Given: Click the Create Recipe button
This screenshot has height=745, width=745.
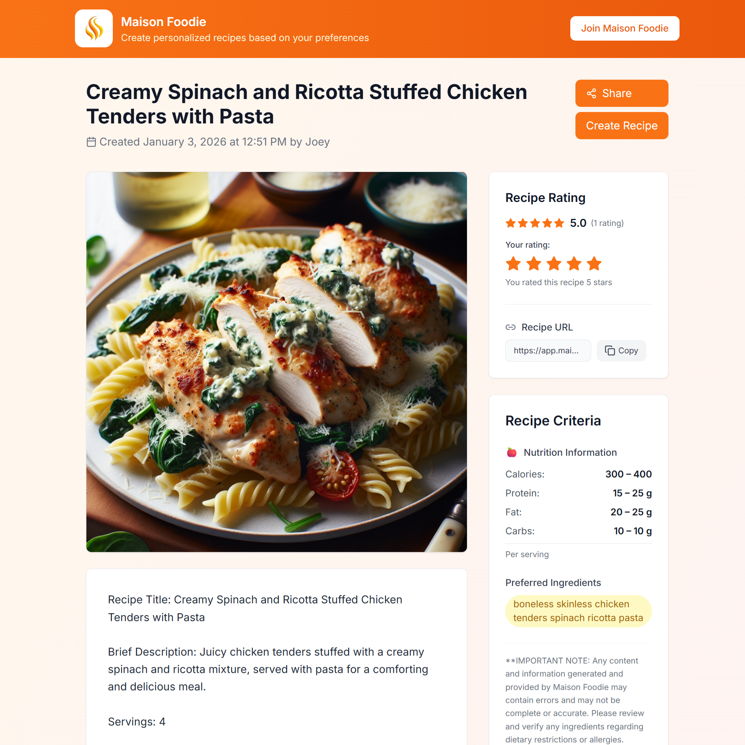Looking at the screenshot, I should [x=622, y=125].
